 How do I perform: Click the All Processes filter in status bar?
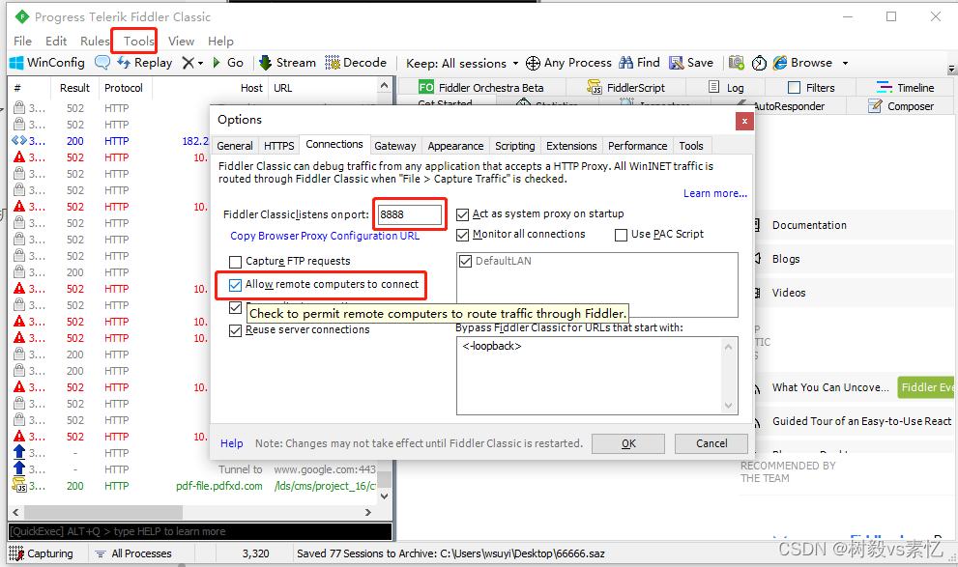[x=133, y=553]
